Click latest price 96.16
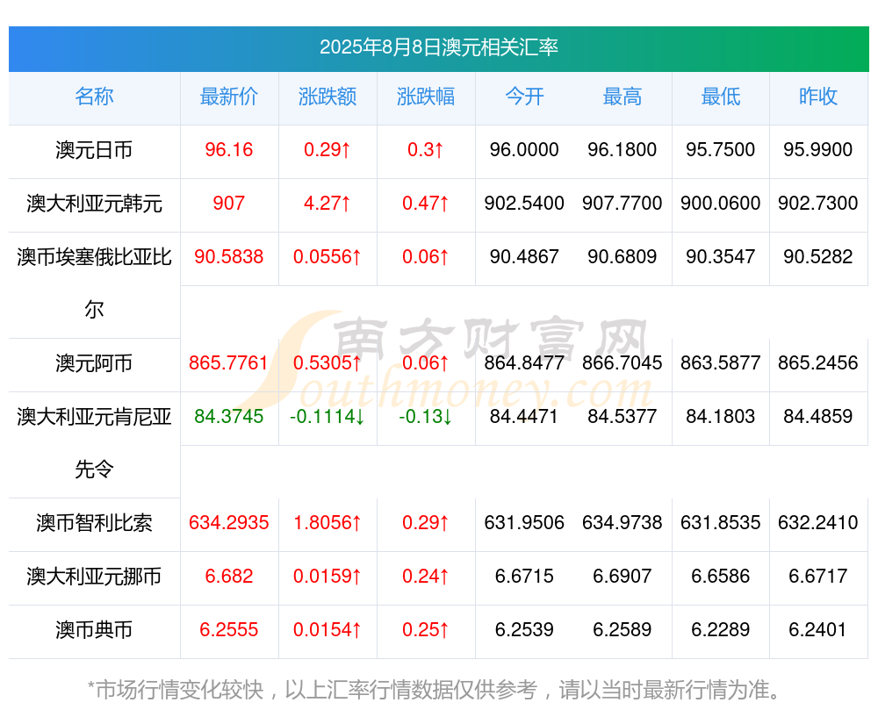878x717 pixels. tap(228, 149)
